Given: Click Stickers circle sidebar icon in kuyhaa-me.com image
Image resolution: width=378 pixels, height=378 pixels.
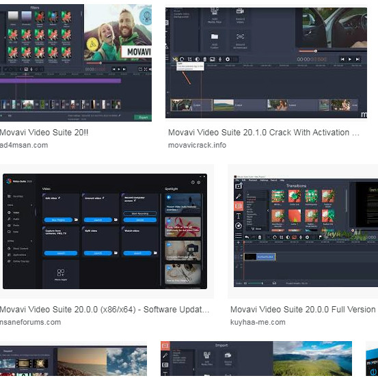Looking at the screenshot, I should pyautogui.click(x=239, y=226).
